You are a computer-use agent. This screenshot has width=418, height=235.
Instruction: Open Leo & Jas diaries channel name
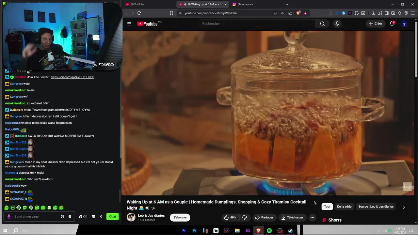[151, 215]
